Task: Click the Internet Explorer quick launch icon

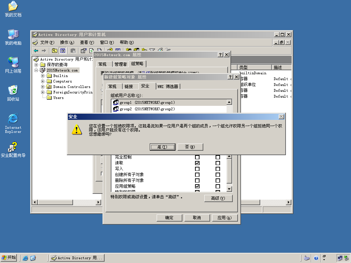Action: [x=25, y=258]
